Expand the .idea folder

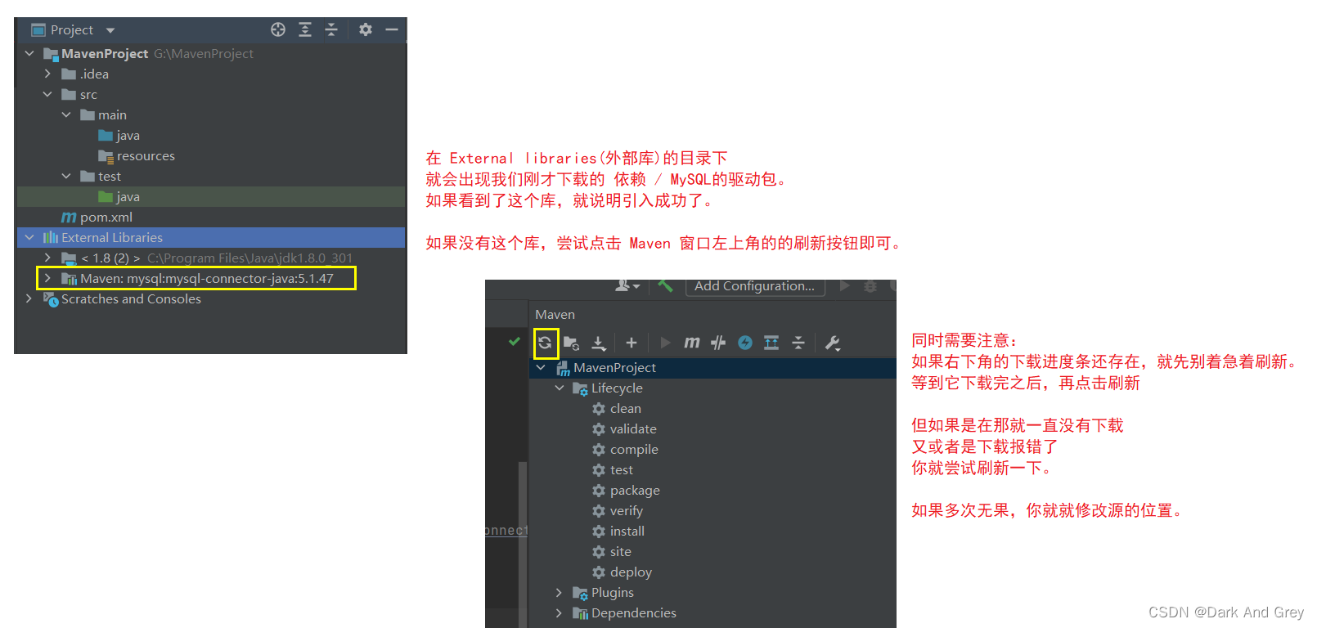pyautogui.click(x=47, y=74)
